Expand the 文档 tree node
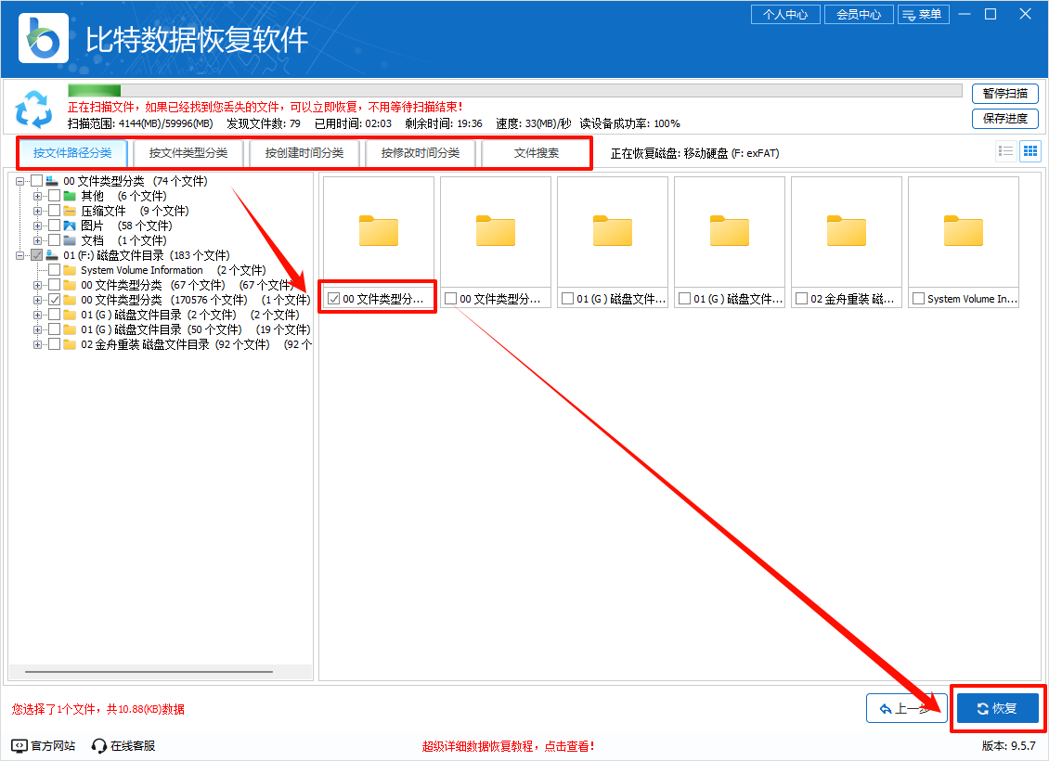Screen dimensions: 1049x761 click(38, 240)
